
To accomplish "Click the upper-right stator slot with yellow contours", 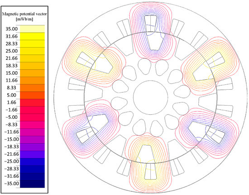I will [209, 66].
